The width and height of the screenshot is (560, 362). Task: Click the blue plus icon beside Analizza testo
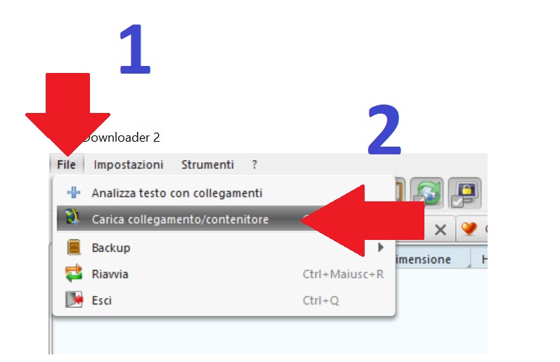74,193
